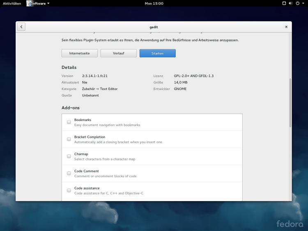Click the volume icon in system tray
The width and height of the screenshot is (308, 231).
291,3
